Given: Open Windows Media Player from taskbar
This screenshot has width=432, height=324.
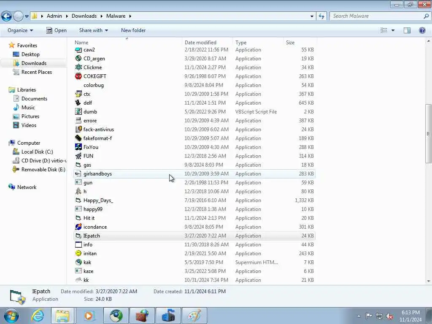Looking at the screenshot, I should (x=89, y=316).
